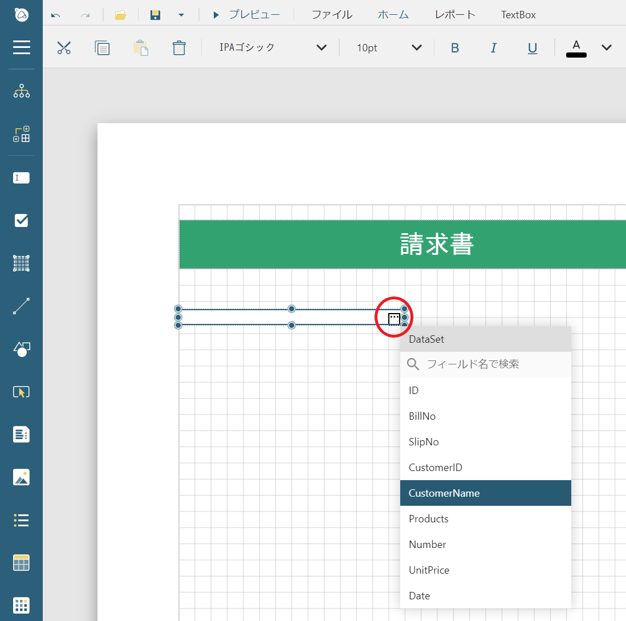Toggle underline formatting
This screenshot has width=626, height=621.
point(532,48)
